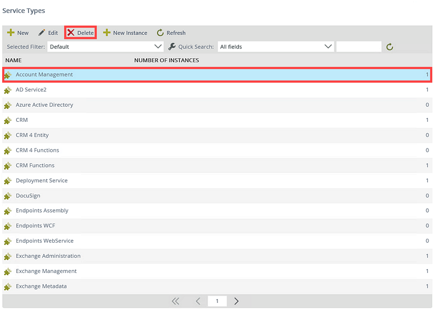Select the Azure Active Directory row
This screenshot has width=435, height=310.
point(217,104)
